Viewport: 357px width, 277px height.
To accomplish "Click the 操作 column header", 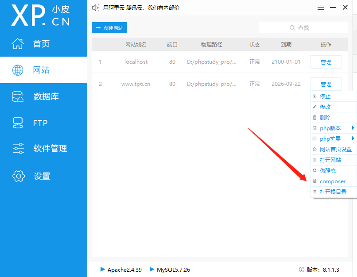I will click(x=326, y=44).
